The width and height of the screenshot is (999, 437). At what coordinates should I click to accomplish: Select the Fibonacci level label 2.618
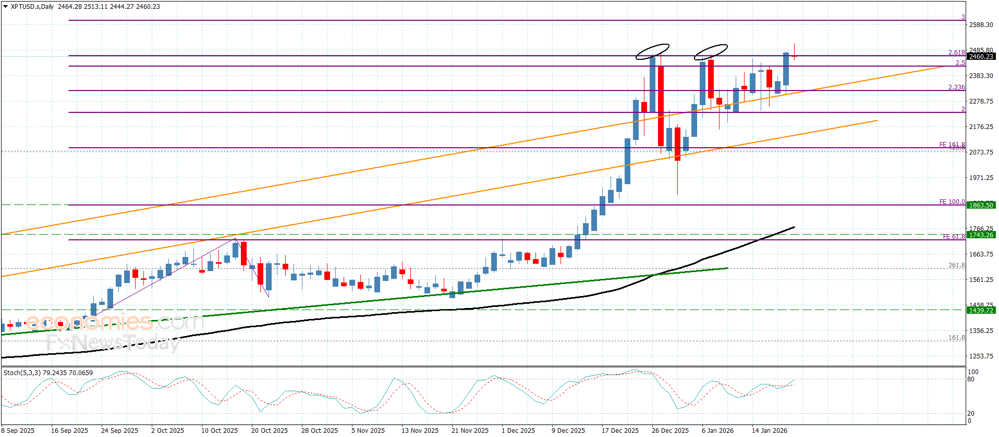pos(956,52)
